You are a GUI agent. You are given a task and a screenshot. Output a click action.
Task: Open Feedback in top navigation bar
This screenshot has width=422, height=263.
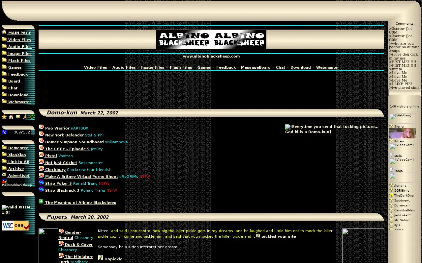point(226,67)
